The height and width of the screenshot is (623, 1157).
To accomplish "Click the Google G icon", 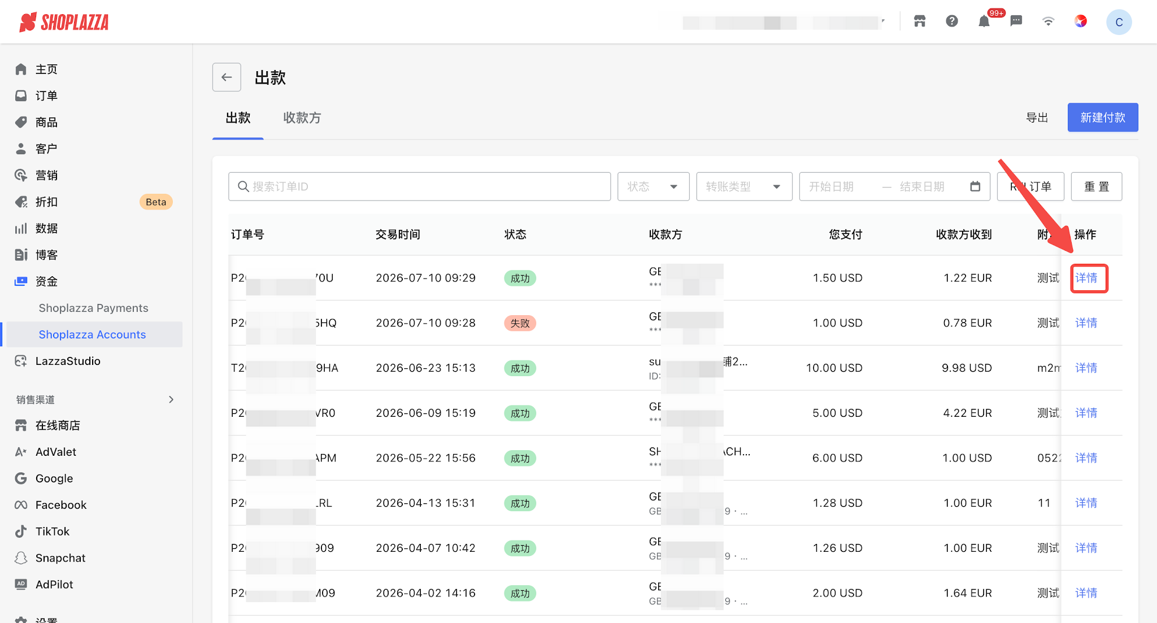I will click(21, 478).
